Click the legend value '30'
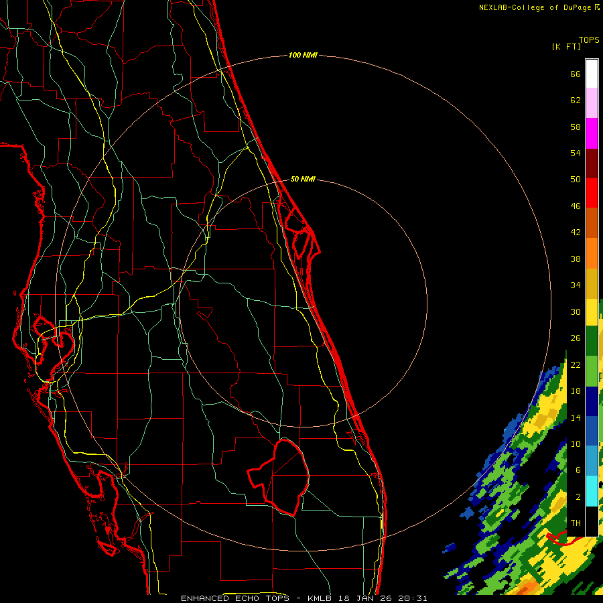The height and width of the screenshot is (603, 603). click(576, 312)
